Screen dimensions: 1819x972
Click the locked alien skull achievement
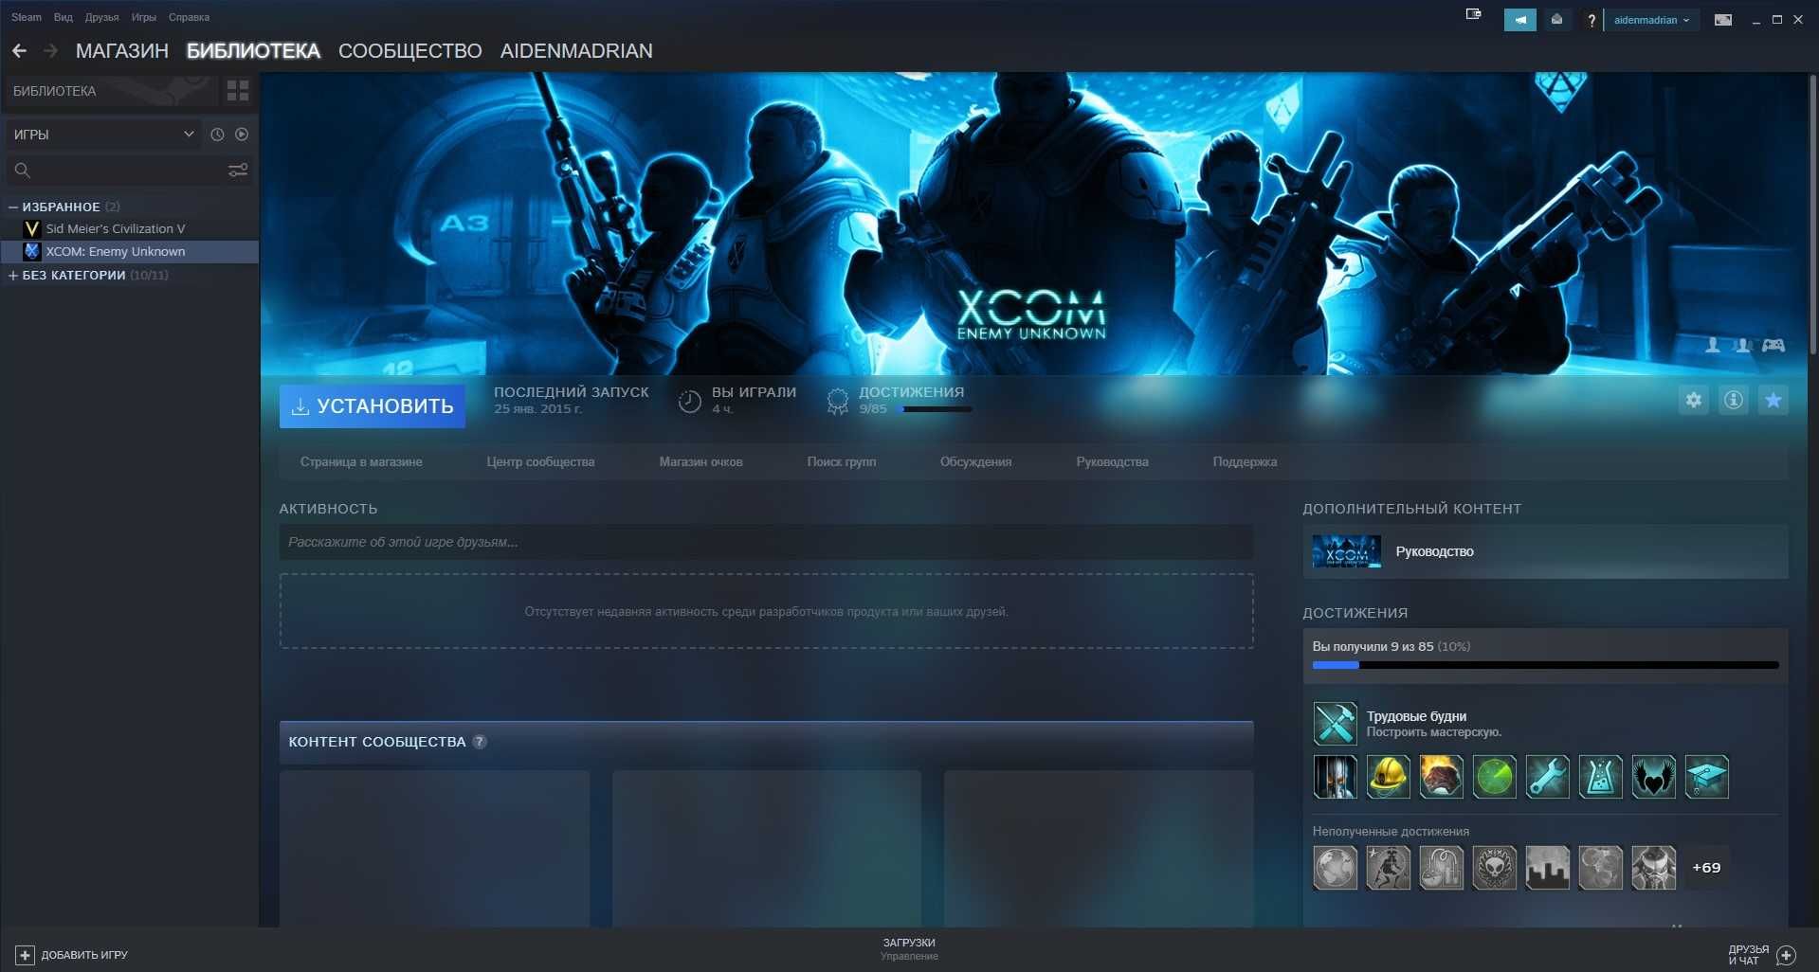coord(1494,868)
